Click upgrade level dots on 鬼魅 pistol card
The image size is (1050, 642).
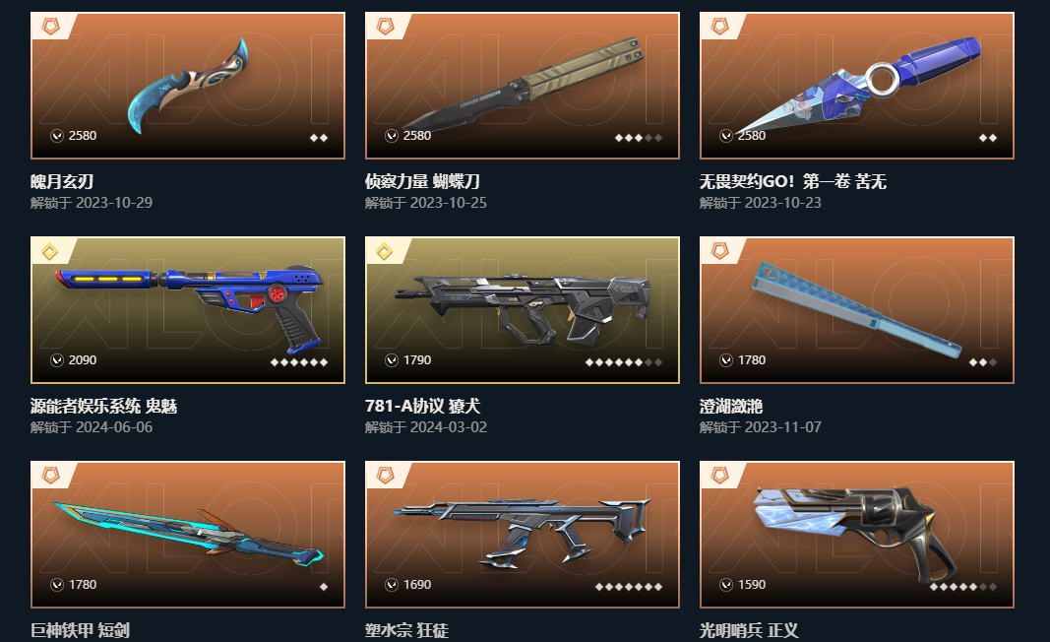298,362
